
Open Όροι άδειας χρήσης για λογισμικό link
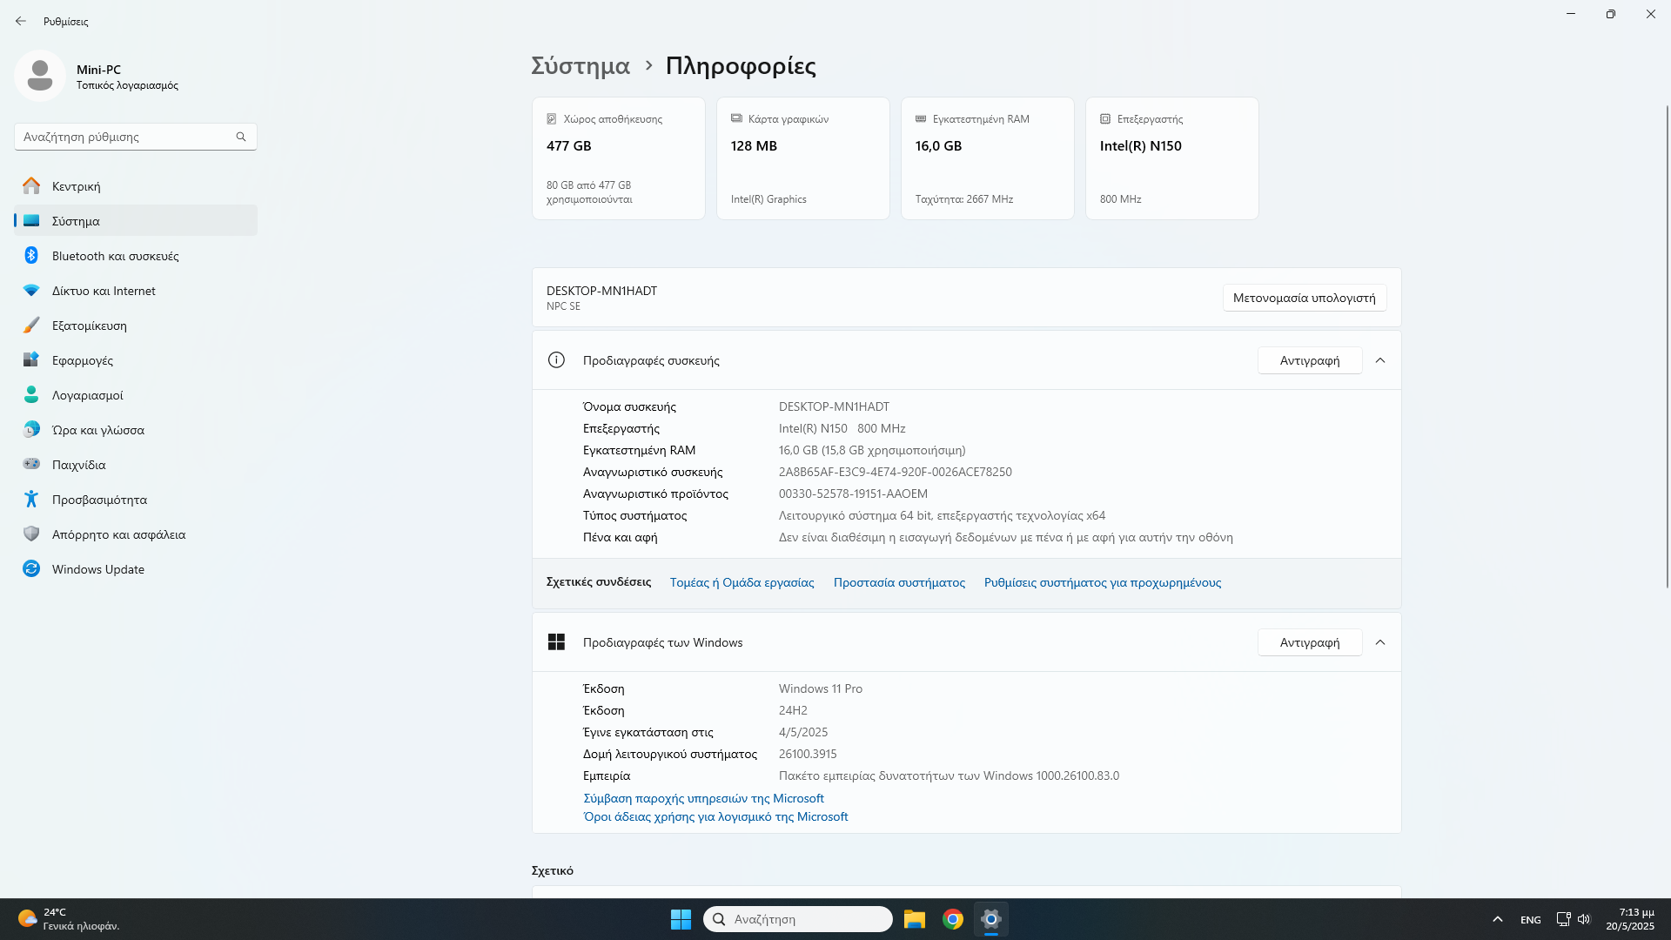point(715,816)
